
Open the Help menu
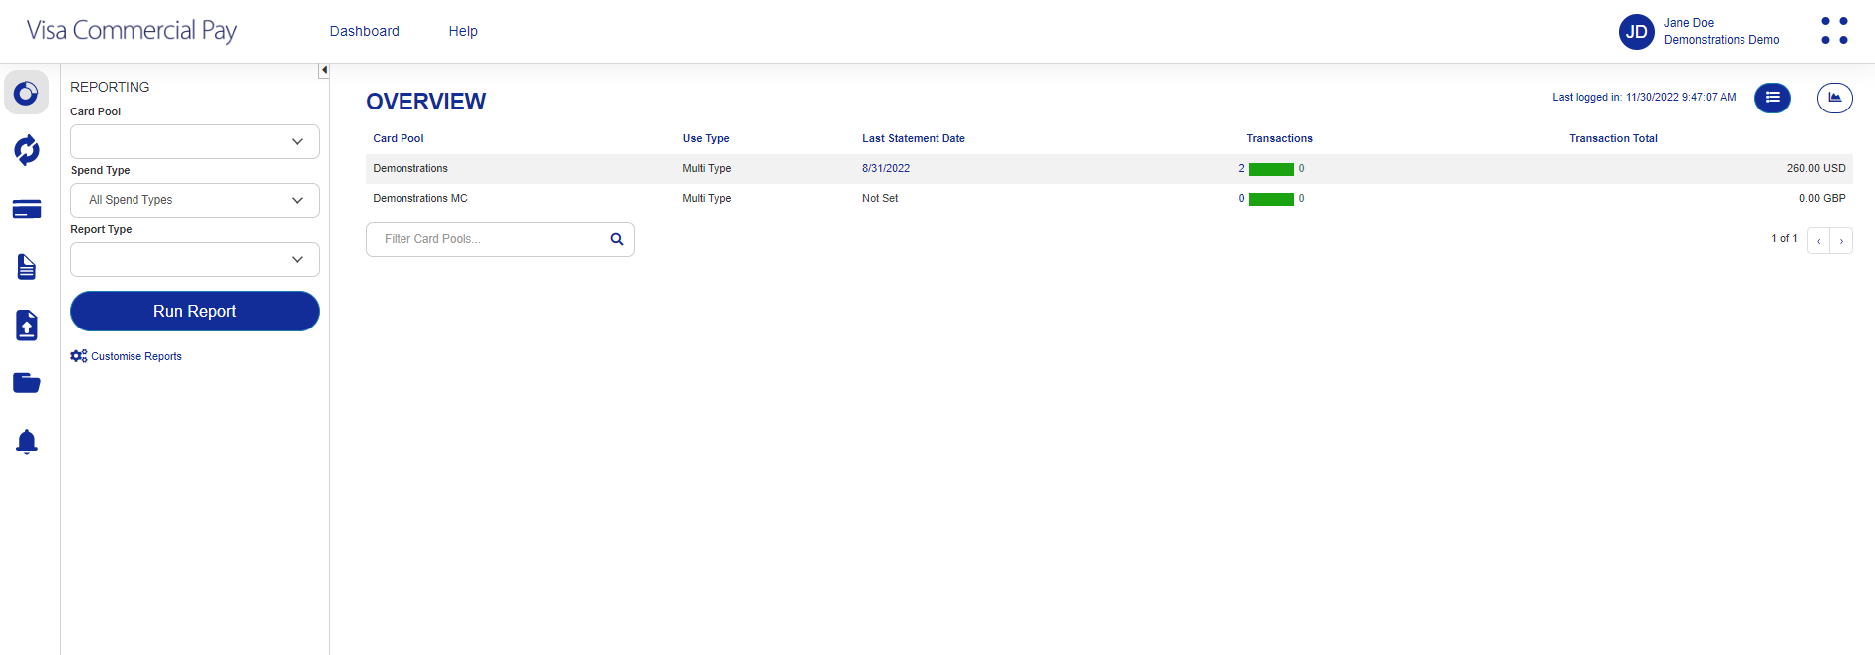tap(463, 31)
